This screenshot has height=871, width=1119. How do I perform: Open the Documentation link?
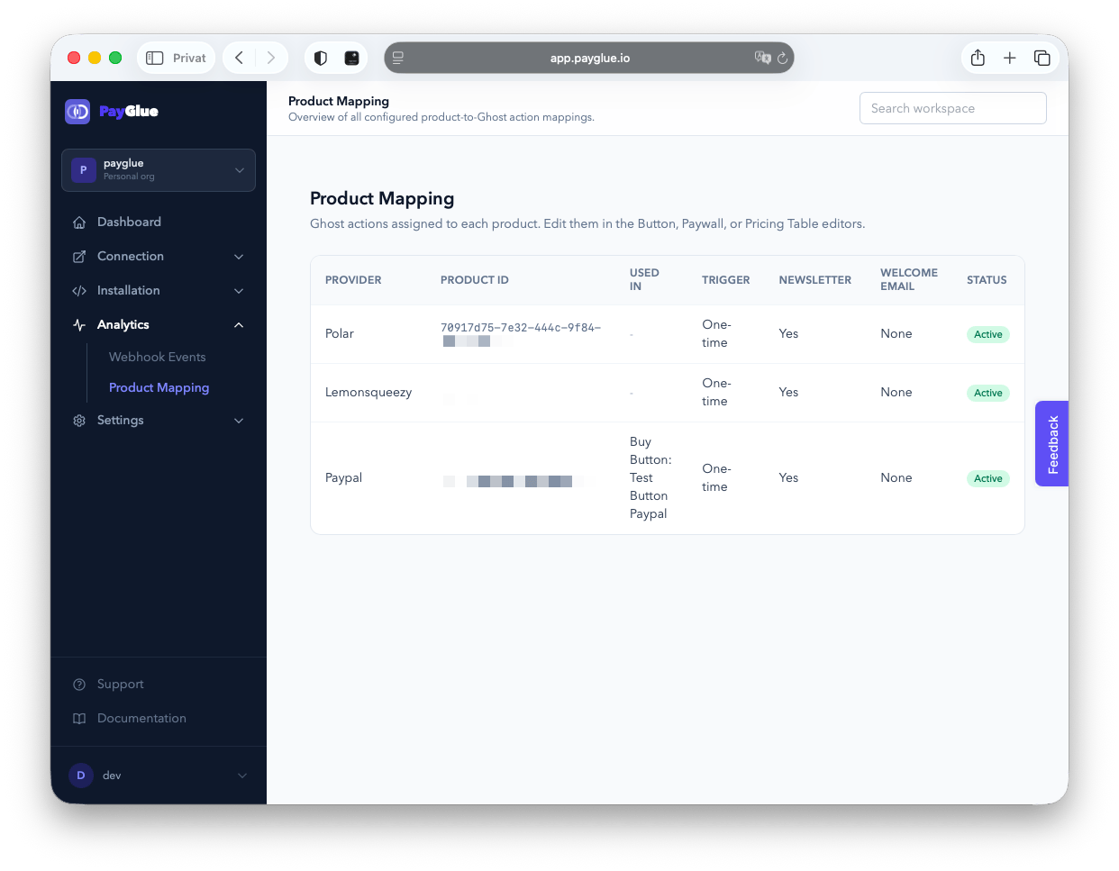point(141,719)
